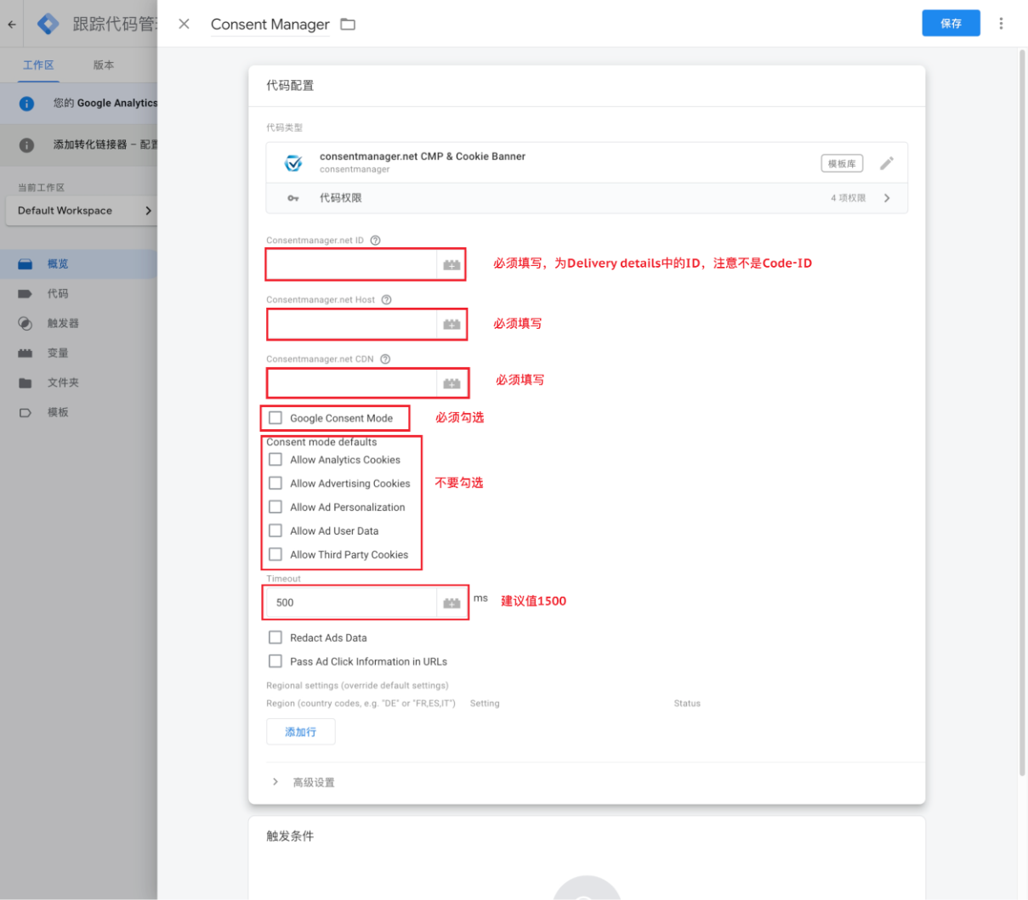Open the three-dot more options menu

coord(1001,24)
